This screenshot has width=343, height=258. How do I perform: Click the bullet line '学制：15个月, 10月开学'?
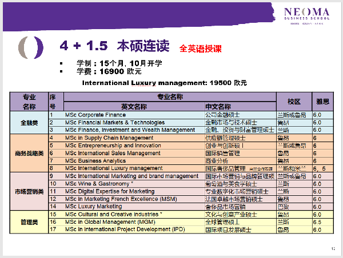119,63
